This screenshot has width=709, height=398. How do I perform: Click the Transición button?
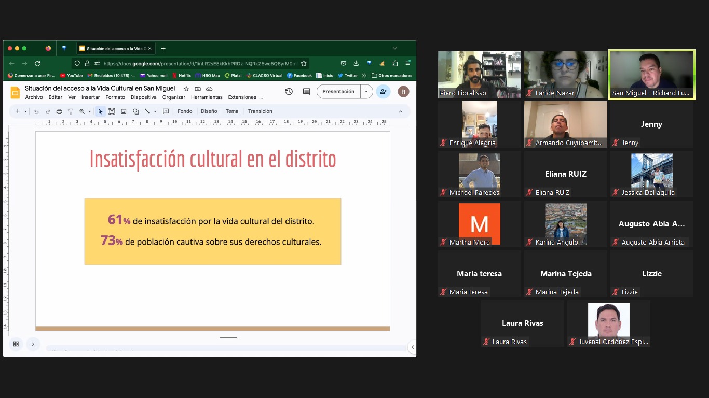pos(260,111)
